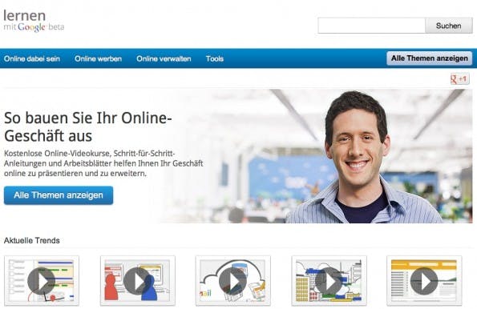The width and height of the screenshot is (477, 309).
Task: Click the 'Suchen' search button
Action: click(449, 26)
